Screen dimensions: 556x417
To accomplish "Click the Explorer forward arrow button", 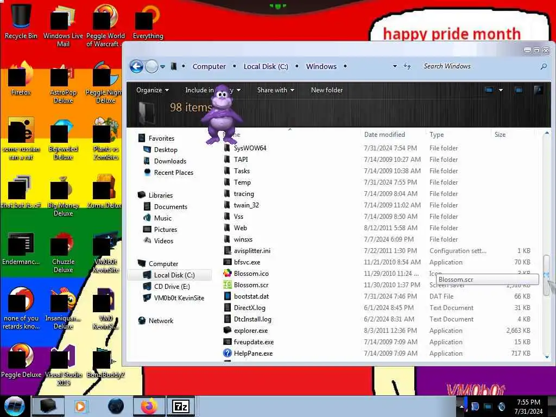I will click(152, 66).
